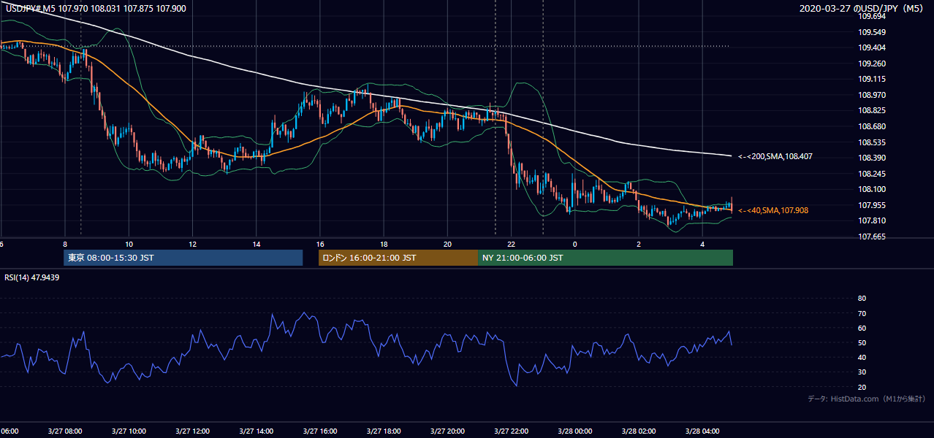
Task: Click hour tick 10 under price chart
Action: (129, 244)
